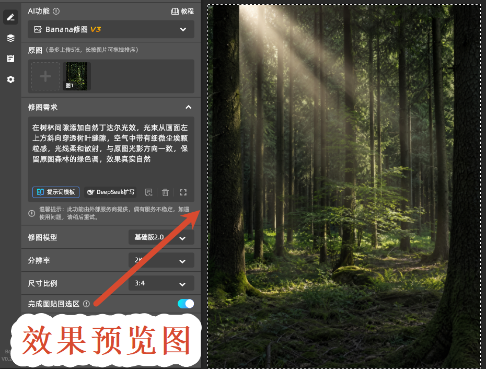Open the 提示词模板 prompt templates

click(x=56, y=192)
